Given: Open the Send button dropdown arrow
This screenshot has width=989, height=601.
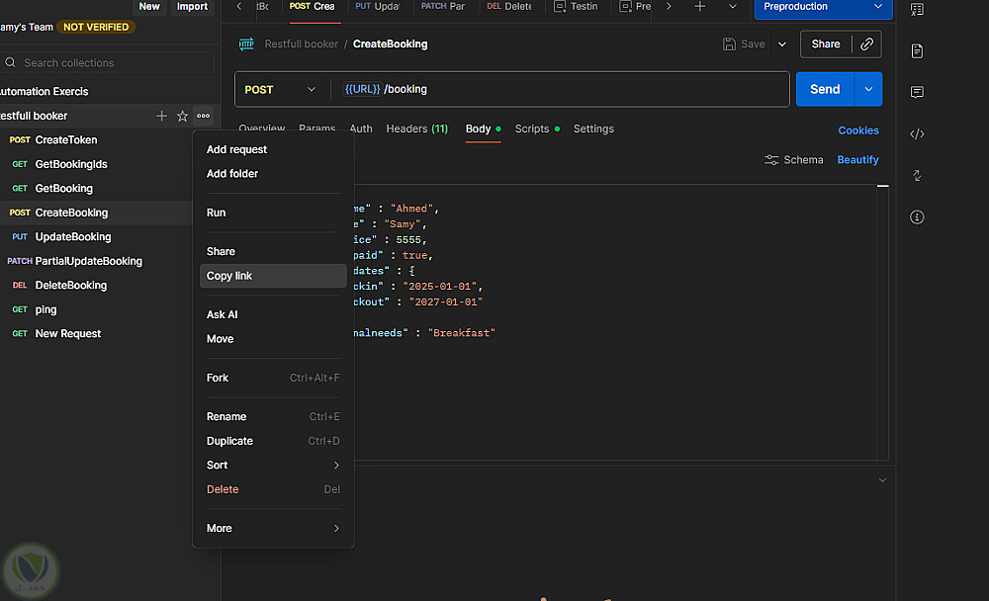Looking at the screenshot, I should (867, 90).
